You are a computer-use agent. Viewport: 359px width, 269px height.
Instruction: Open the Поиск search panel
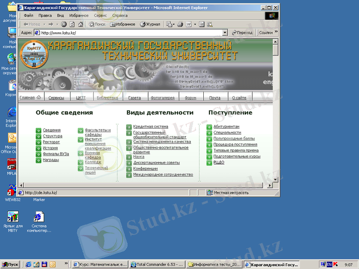(97, 24)
